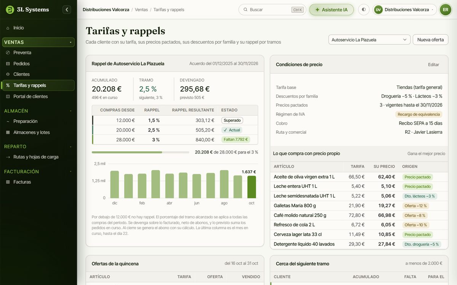Screen dimensions: 457x285
Task: Click the rappel progress bar toward 28.000 €
Action: coord(141,152)
